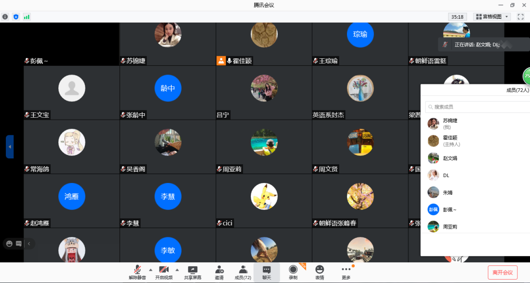Click Leave Meeting (离开会议) button
530x283 pixels.
point(503,273)
